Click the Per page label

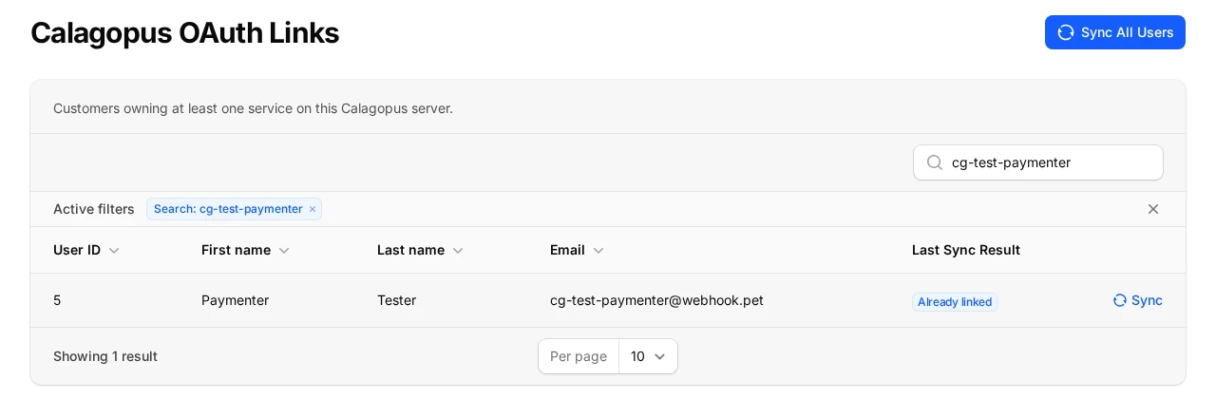(579, 356)
